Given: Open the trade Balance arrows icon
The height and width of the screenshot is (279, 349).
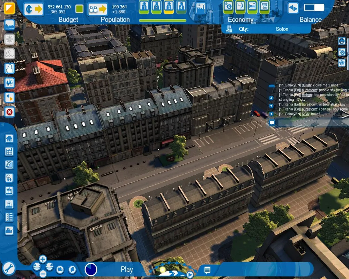Looking at the screenshot, I should [x=293, y=8].
